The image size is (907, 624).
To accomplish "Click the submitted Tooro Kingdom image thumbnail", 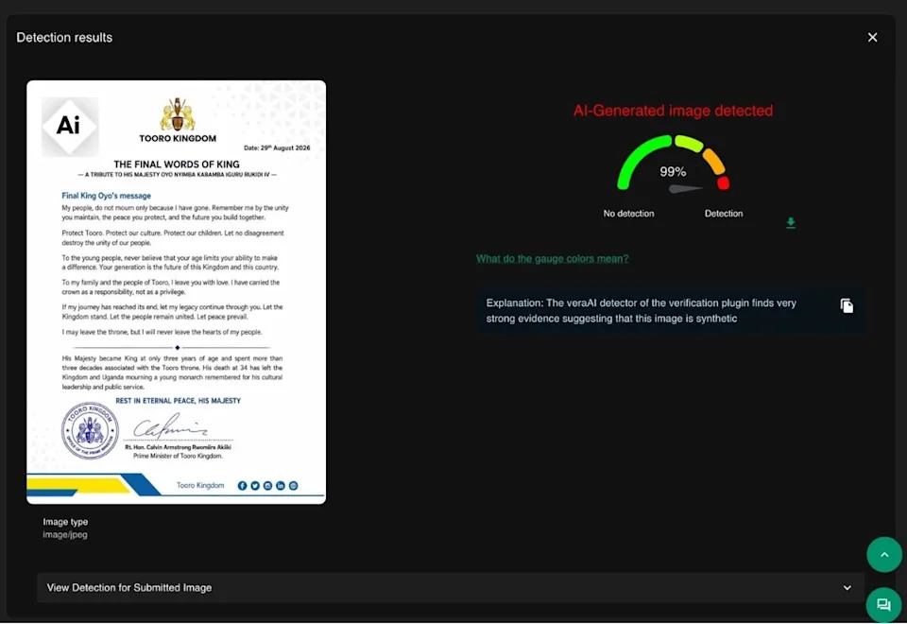I will (x=177, y=292).
